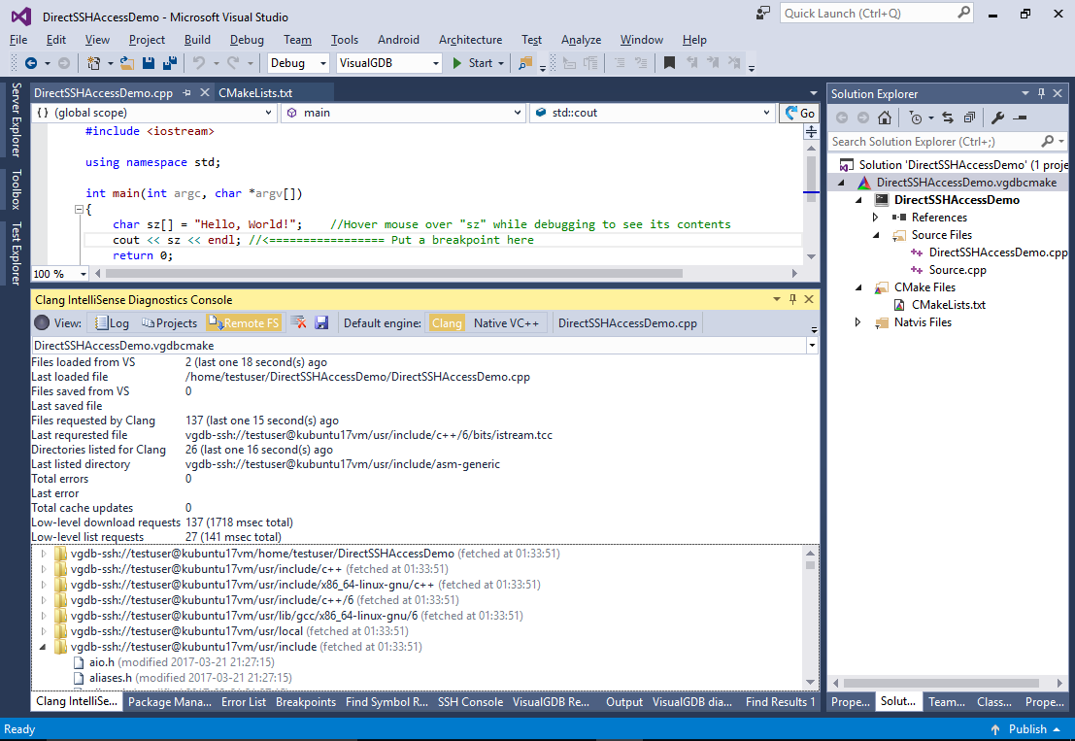Auto-hide Solution Explorer with pin icon
The image size is (1075, 741).
pos(1041,93)
